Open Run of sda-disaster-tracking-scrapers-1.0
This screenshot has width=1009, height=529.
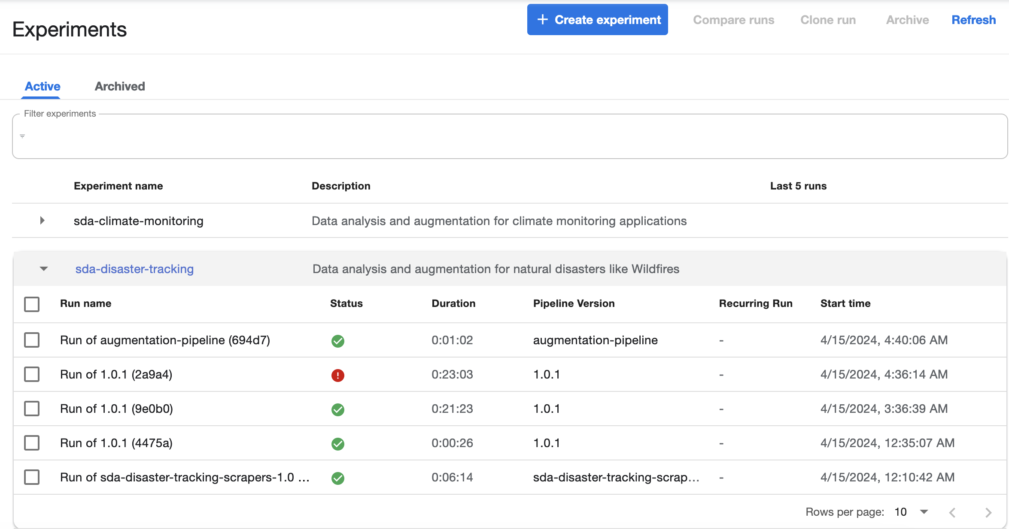tap(185, 477)
